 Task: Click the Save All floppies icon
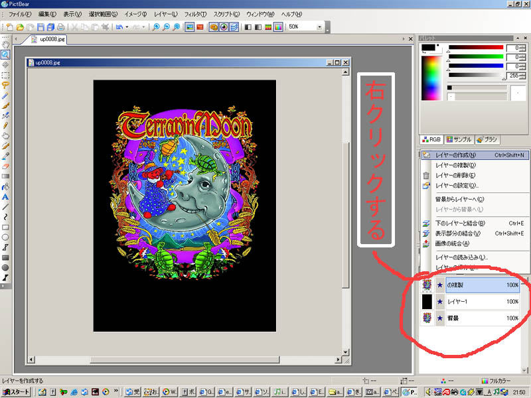(x=51, y=27)
